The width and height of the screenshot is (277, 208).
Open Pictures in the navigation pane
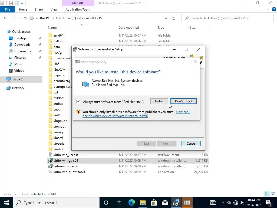pos(20,58)
